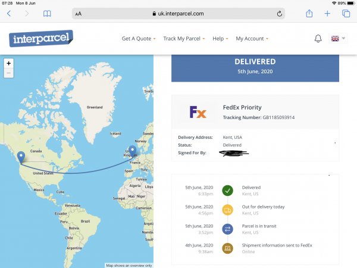Viewport: 357px width, 268px height.
Task: Open the Get A Quote menu
Action: click(x=139, y=39)
